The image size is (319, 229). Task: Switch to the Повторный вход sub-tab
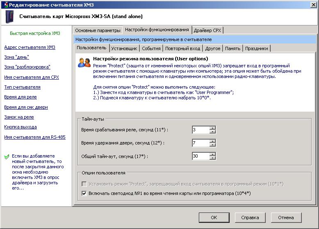182,48
